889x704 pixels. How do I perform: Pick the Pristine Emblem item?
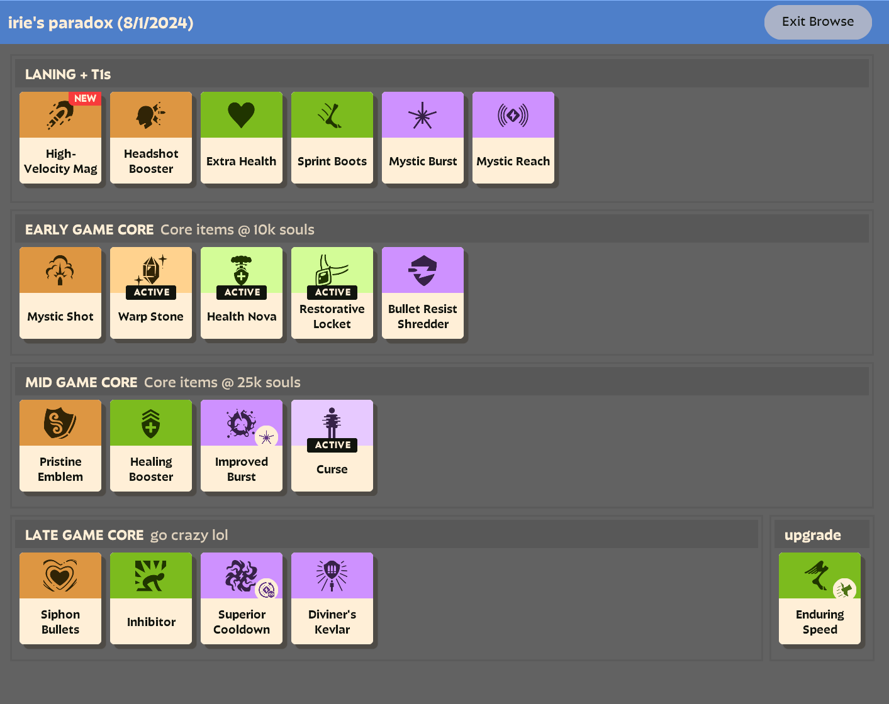click(x=60, y=446)
